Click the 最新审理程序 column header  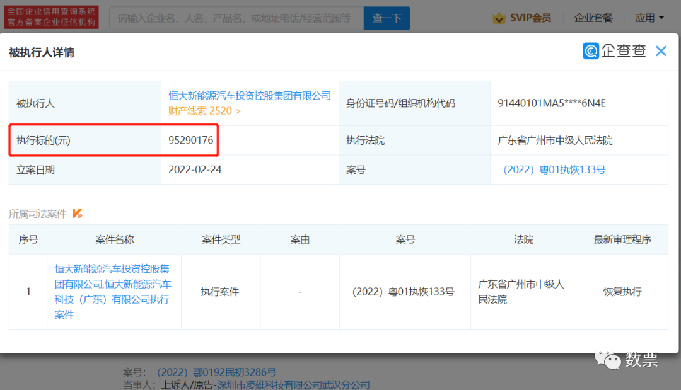tap(622, 239)
